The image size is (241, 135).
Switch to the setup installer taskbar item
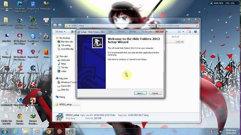tap(70, 132)
